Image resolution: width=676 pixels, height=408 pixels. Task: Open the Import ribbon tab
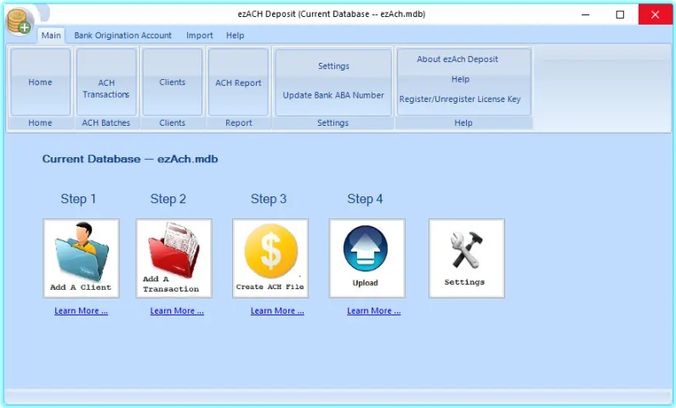200,36
